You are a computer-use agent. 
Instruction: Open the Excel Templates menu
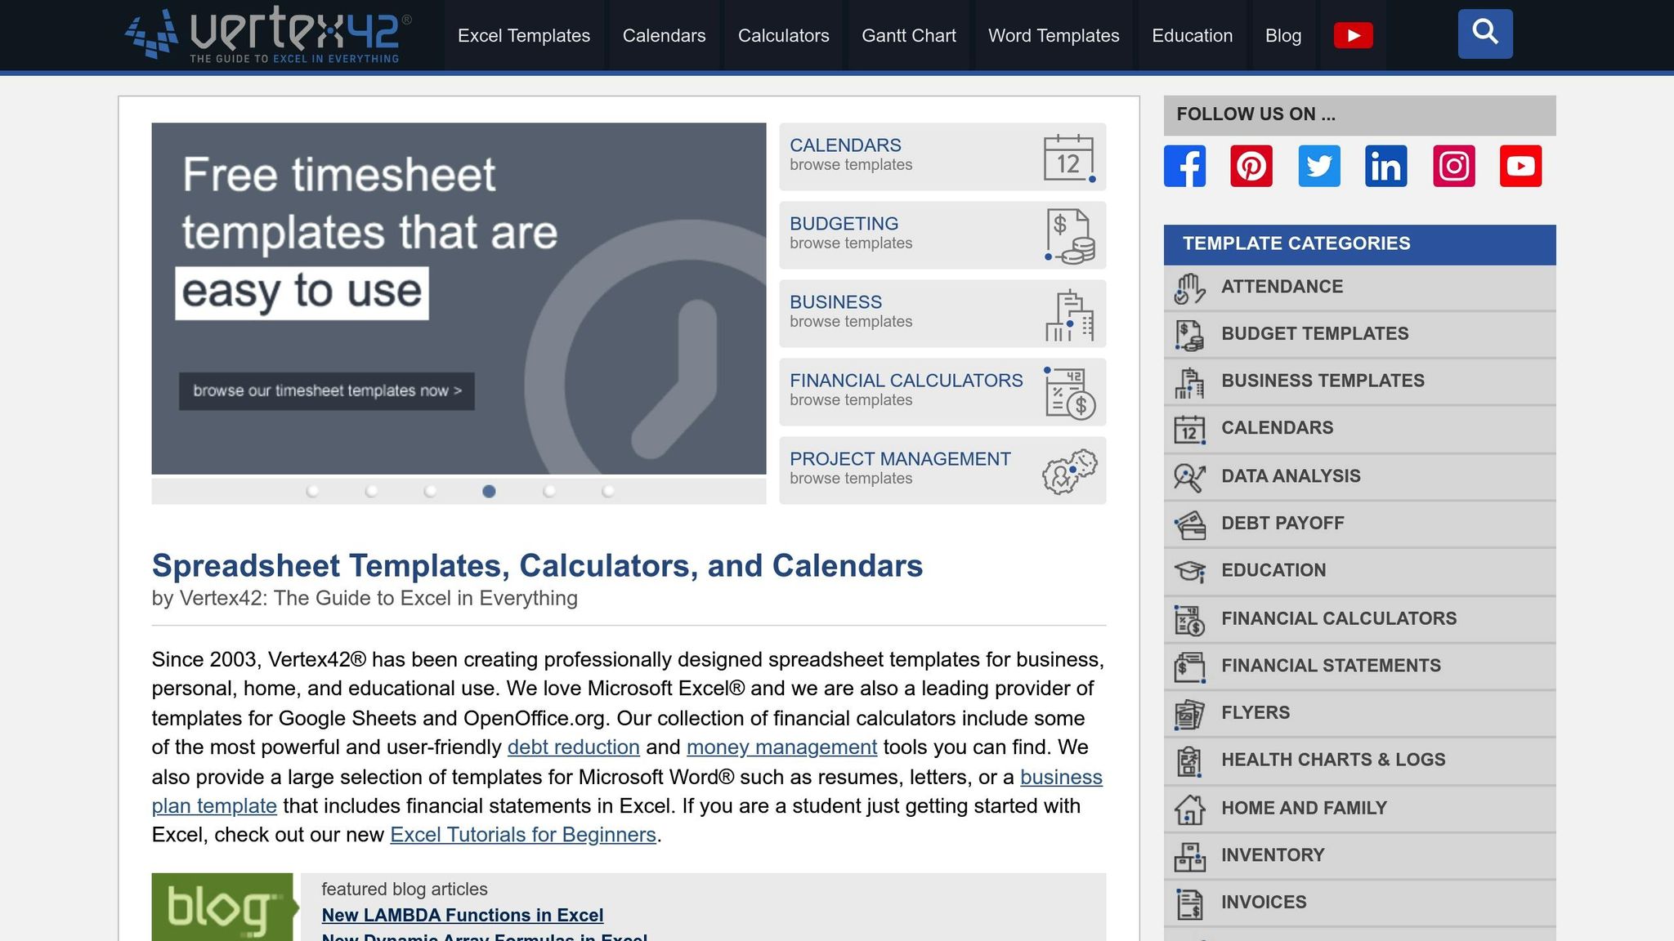tap(524, 36)
